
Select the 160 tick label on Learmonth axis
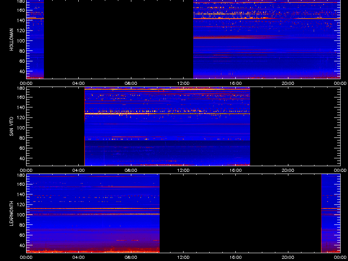point(21,184)
